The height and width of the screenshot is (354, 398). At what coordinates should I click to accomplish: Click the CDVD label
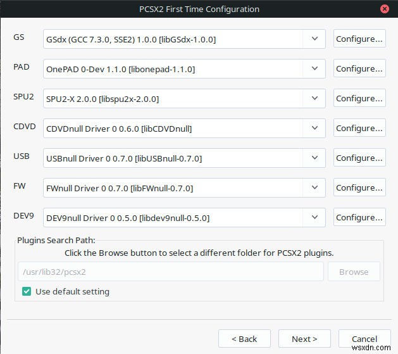tap(25, 126)
